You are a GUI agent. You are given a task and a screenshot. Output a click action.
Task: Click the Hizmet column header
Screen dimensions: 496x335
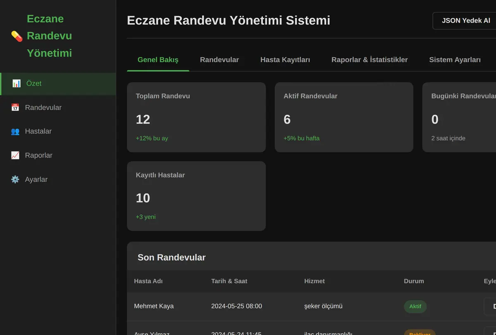pos(315,281)
